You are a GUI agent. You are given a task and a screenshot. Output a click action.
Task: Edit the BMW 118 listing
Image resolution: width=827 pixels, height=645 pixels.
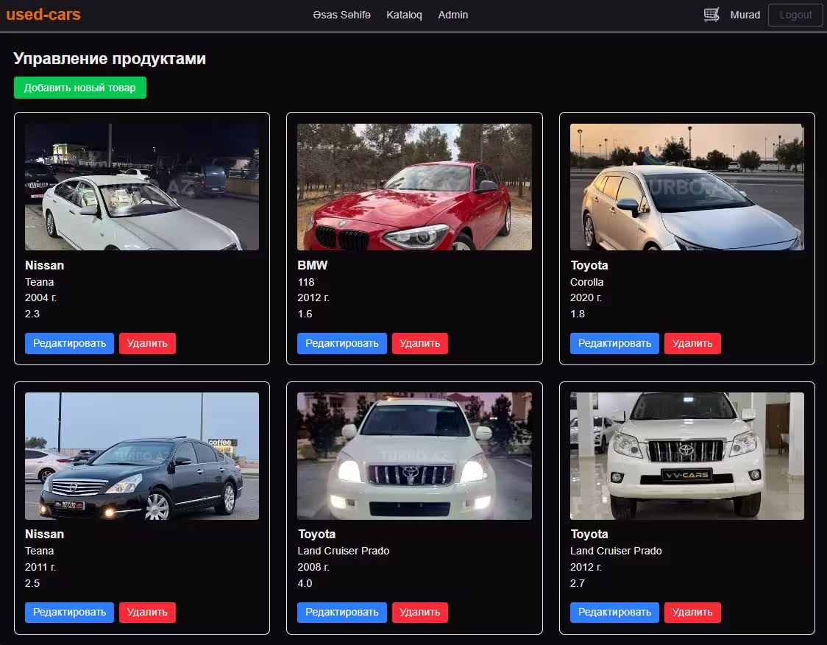pos(342,343)
